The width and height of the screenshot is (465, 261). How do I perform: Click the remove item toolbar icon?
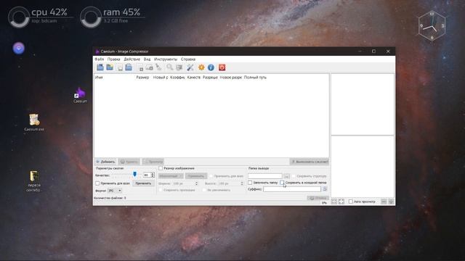pyautogui.click(x=140, y=67)
